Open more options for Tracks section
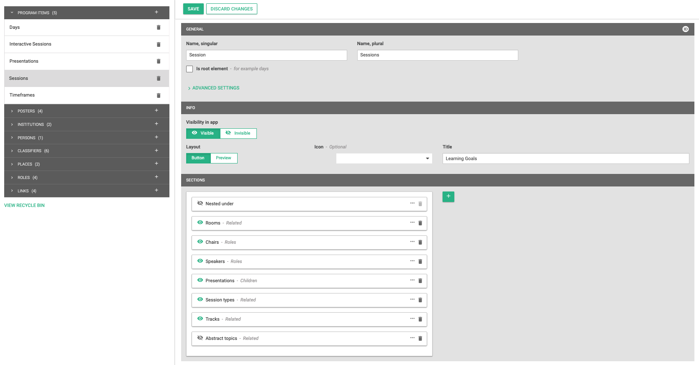This screenshot has width=699, height=365. click(x=412, y=319)
